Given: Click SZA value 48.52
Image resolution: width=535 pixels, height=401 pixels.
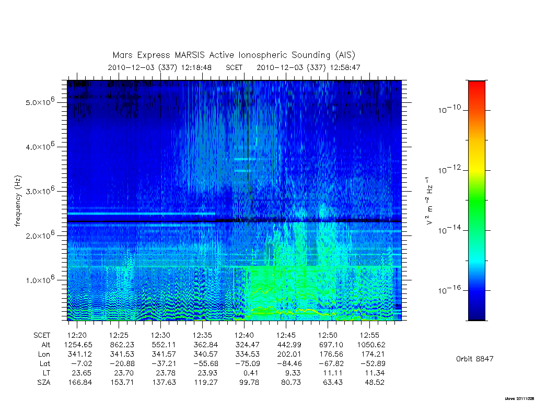Looking at the screenshot, I should pyautogui.click(x=375, y=382).
